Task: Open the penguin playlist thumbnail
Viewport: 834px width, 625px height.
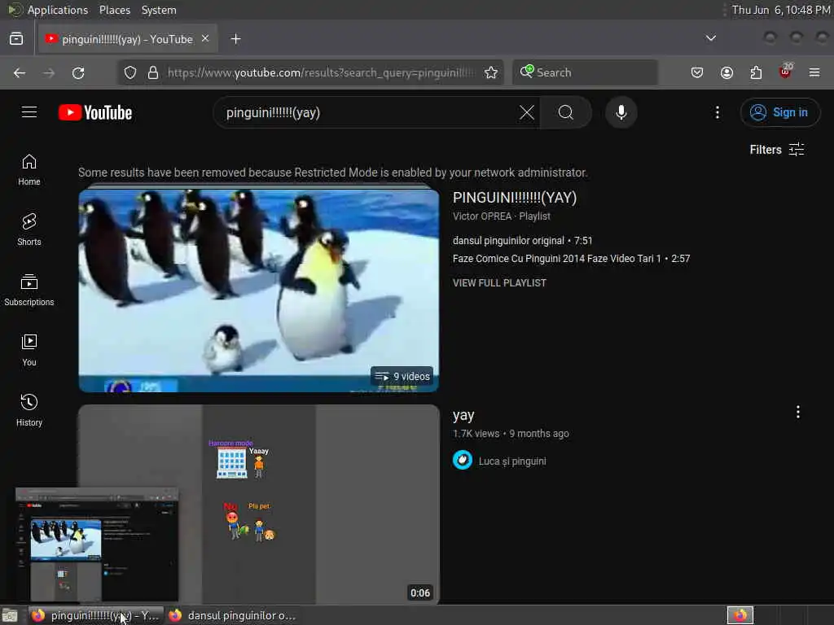Action: click(x=259, y=291)
